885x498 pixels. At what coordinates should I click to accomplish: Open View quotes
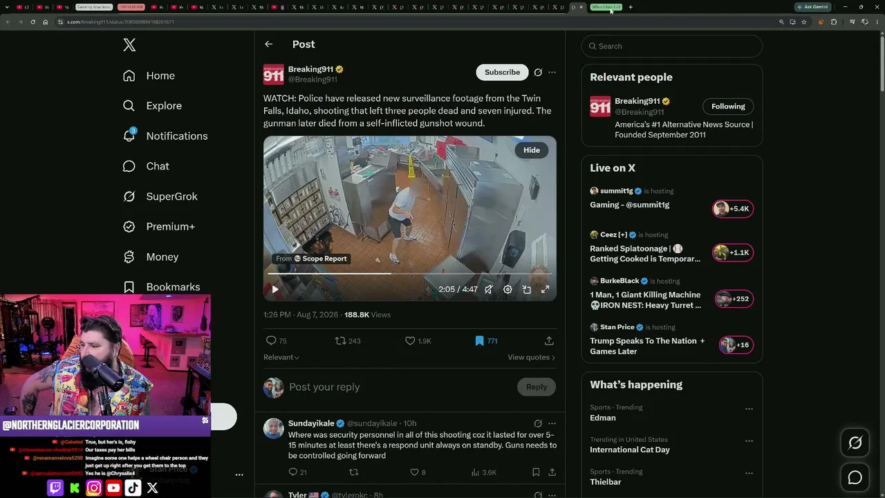point(532,358)
